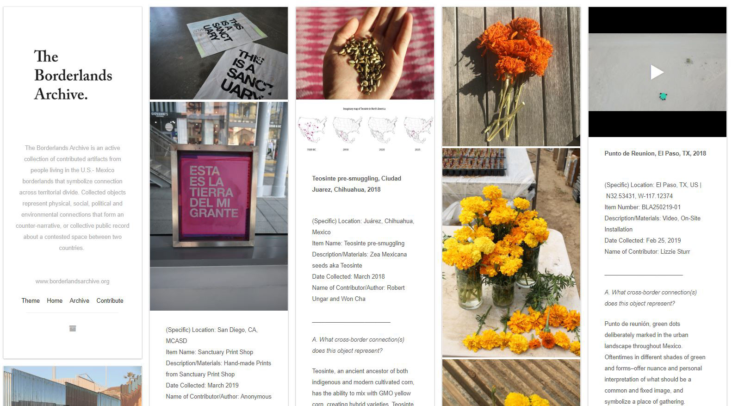Open the Punto de Reunion, El Paso post title
The width and height of the screenshot is (732, 406).
[x=655, y=153]
